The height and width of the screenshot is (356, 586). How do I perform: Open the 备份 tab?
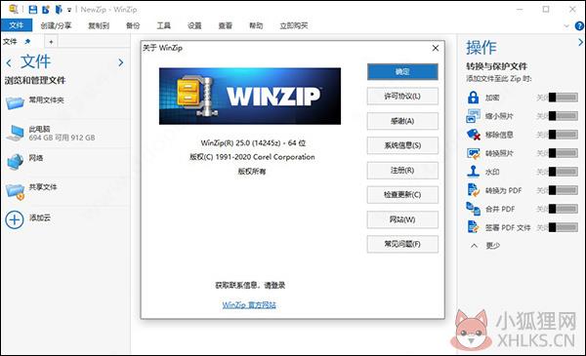coord(133,25)
